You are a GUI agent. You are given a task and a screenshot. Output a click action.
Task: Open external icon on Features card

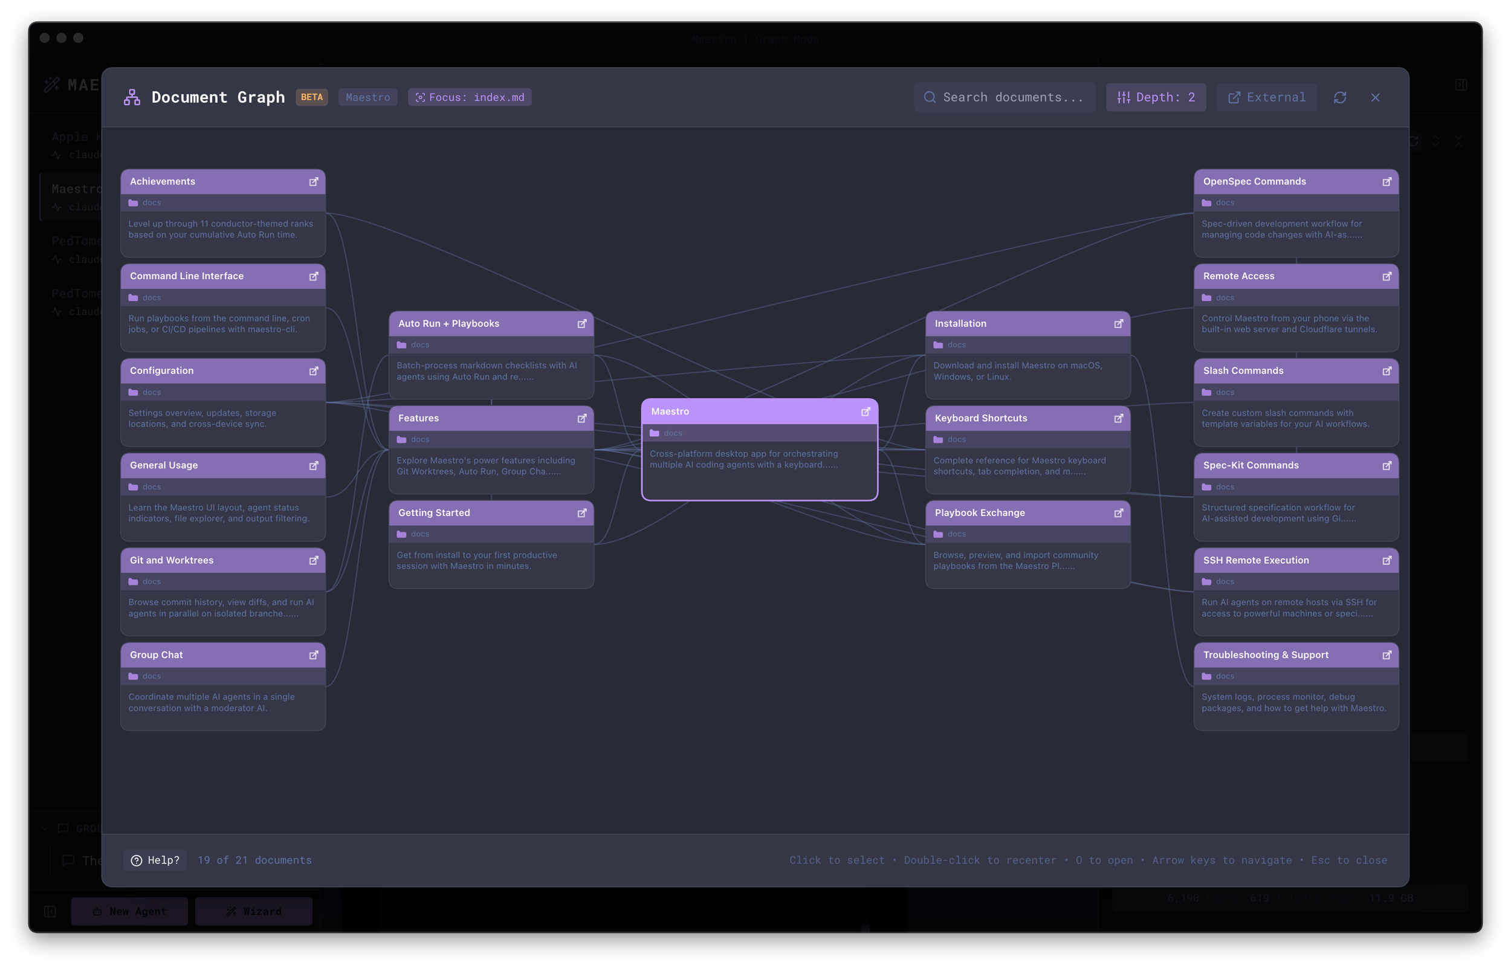tap(582, 419)
